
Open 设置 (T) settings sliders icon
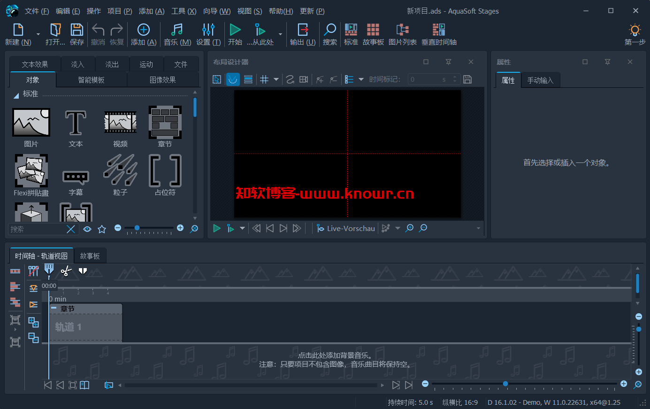[208, 30]
